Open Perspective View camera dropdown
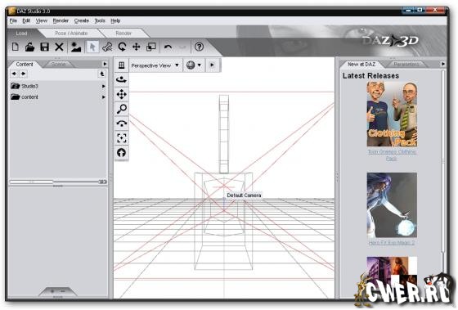 point(155,65)
